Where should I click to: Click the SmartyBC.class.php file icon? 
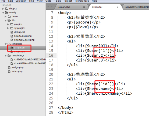click(x=12, y=40)
